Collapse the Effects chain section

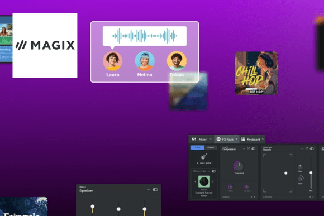click(209, 171)
